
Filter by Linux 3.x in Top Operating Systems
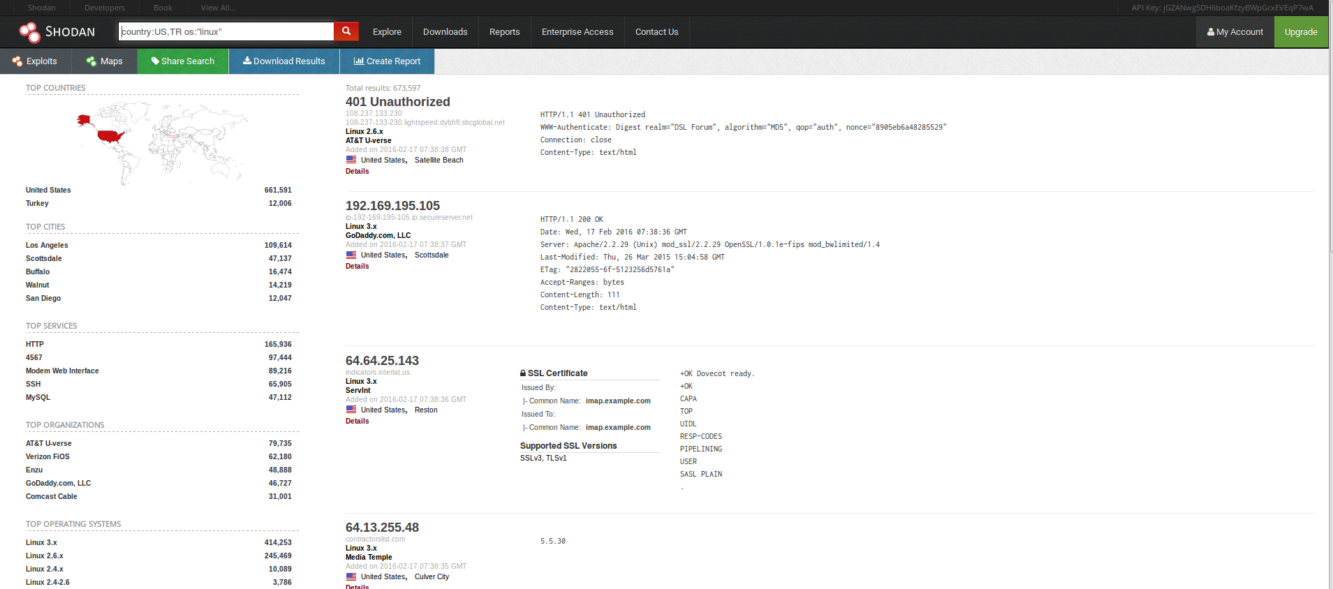pyautogui.click(x=41, y=542)
